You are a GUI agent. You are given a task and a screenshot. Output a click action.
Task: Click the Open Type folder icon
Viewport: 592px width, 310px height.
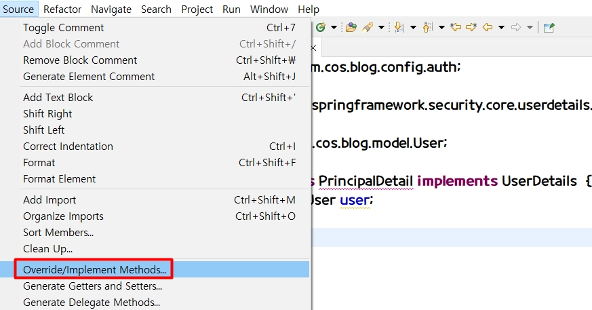(x=351, y=27)
